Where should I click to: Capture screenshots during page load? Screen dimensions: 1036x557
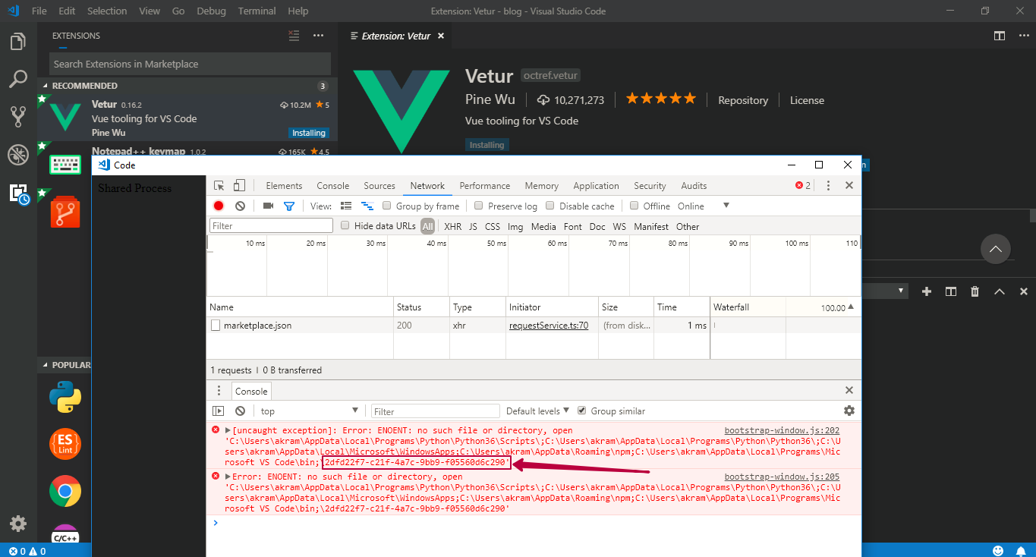tap(266, 206)
